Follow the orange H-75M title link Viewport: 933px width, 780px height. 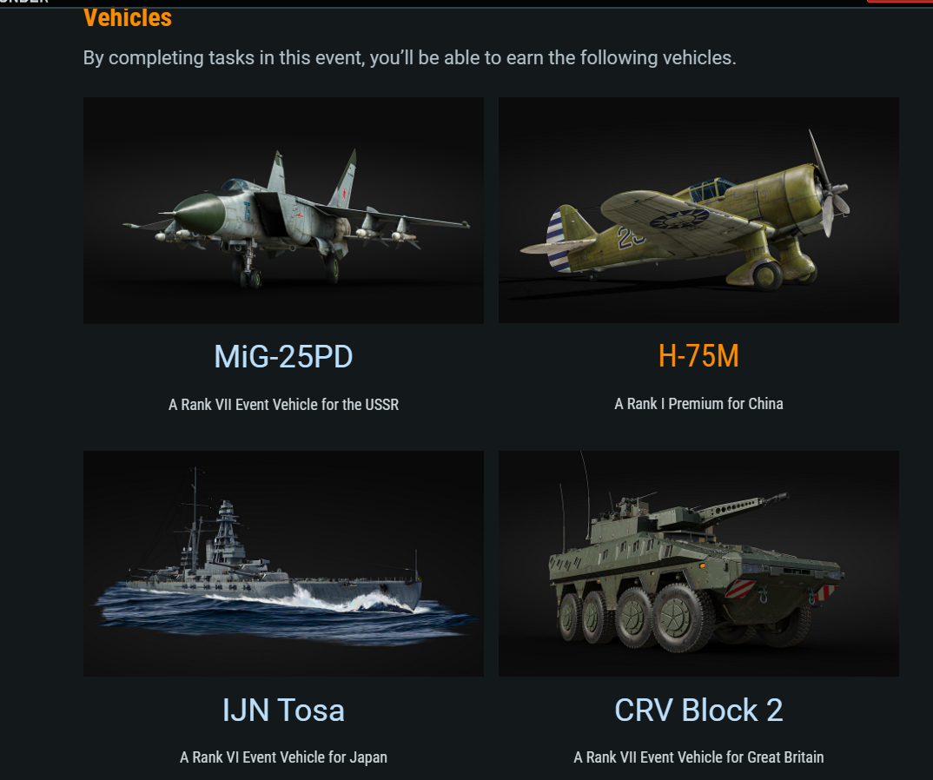tap(698, 356)
